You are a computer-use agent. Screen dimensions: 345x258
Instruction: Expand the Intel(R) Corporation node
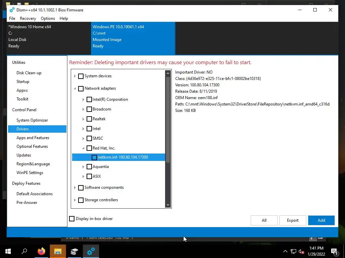coord(83,99)
